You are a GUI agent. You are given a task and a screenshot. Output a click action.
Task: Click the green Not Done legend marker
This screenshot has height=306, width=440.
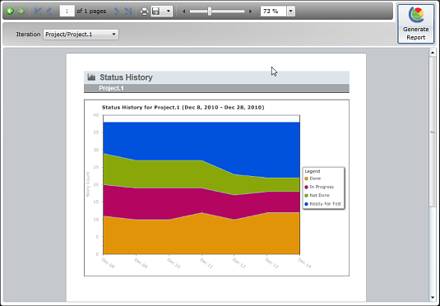306,196
